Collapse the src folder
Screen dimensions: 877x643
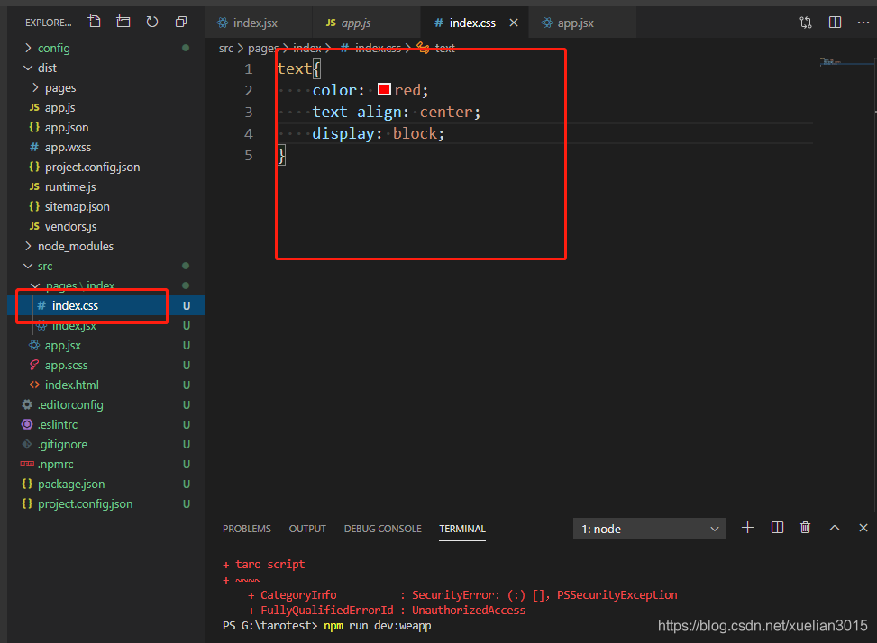coord(106,266)
